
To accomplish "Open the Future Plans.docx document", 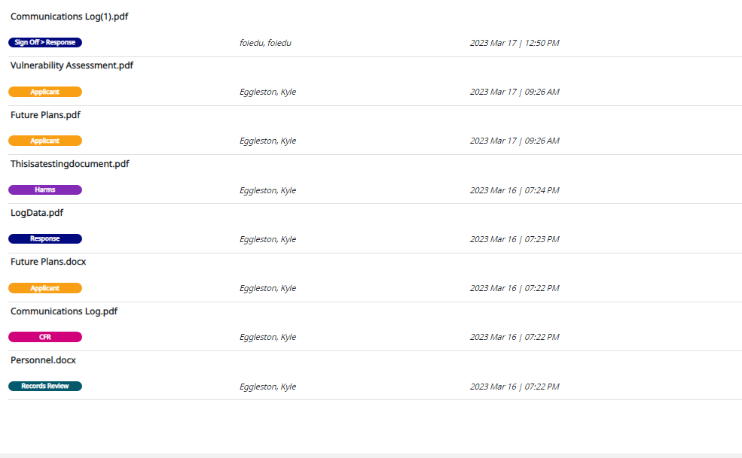I will (47, 261).
